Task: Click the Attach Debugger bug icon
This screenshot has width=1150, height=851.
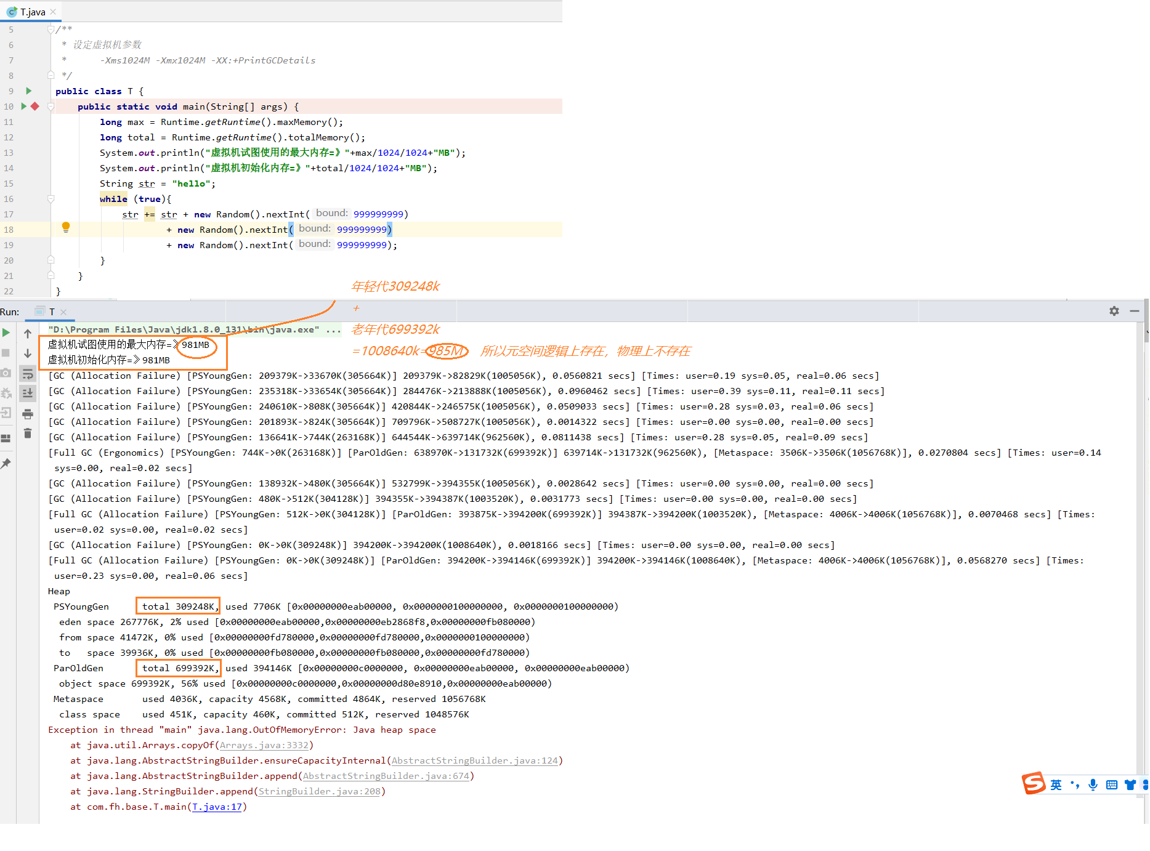Action: [6, 393]
